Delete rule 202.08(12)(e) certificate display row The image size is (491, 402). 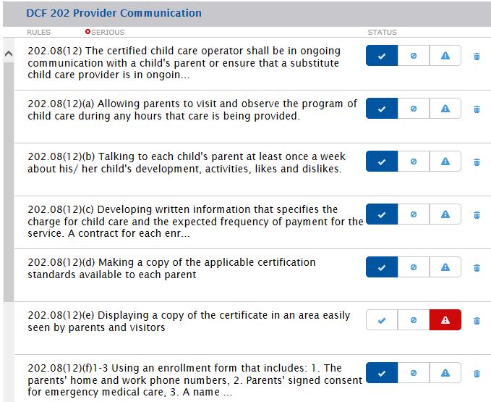tap(477, 321)
